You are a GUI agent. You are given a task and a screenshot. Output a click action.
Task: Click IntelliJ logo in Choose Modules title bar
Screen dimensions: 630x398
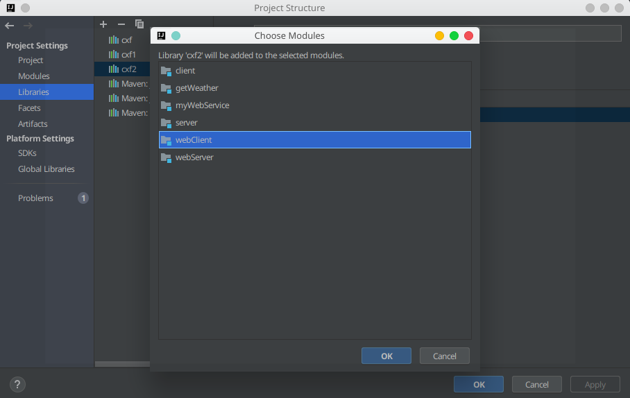tap(161, 36)
